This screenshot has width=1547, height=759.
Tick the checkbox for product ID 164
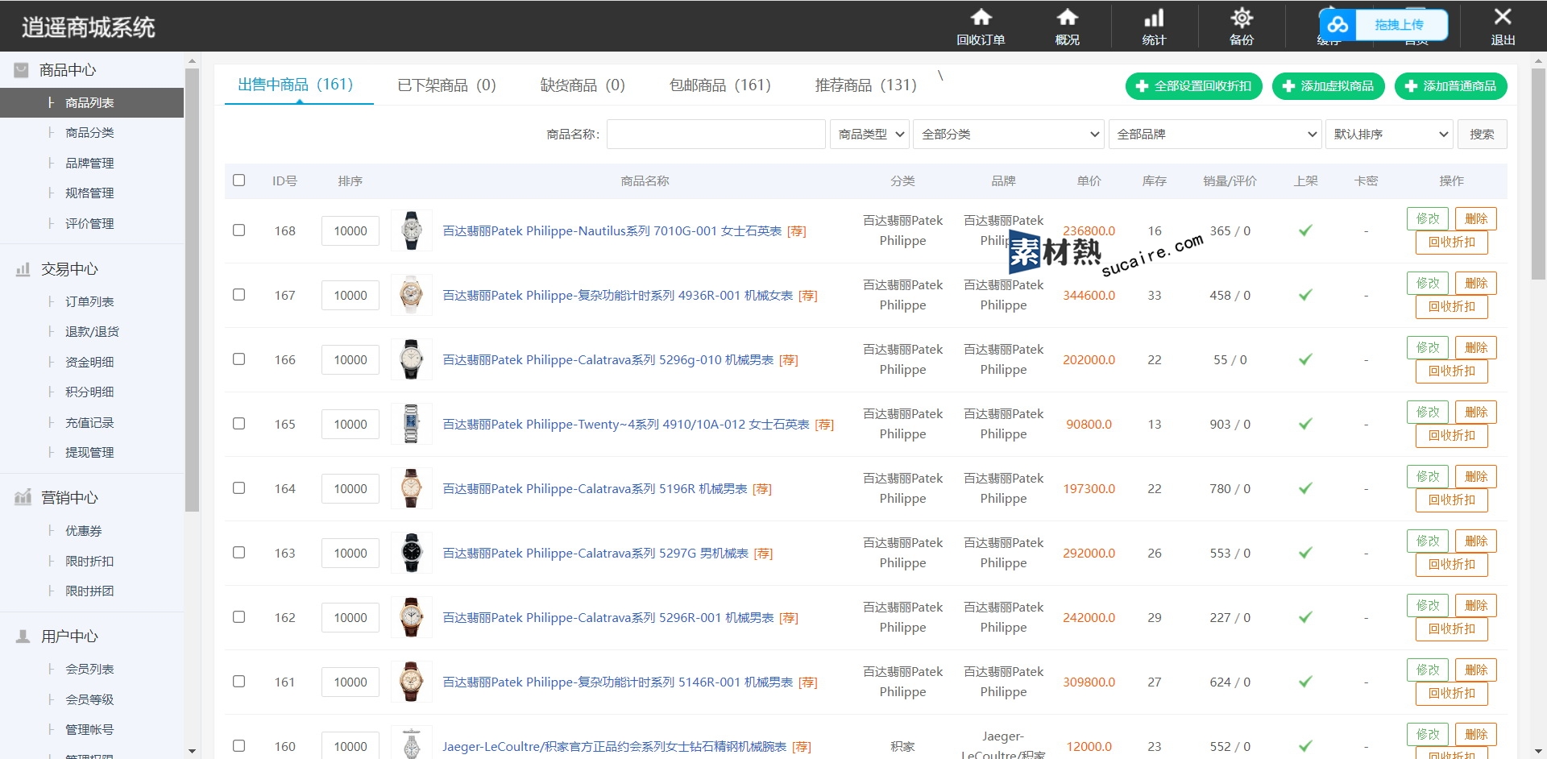tap(238, 487)
